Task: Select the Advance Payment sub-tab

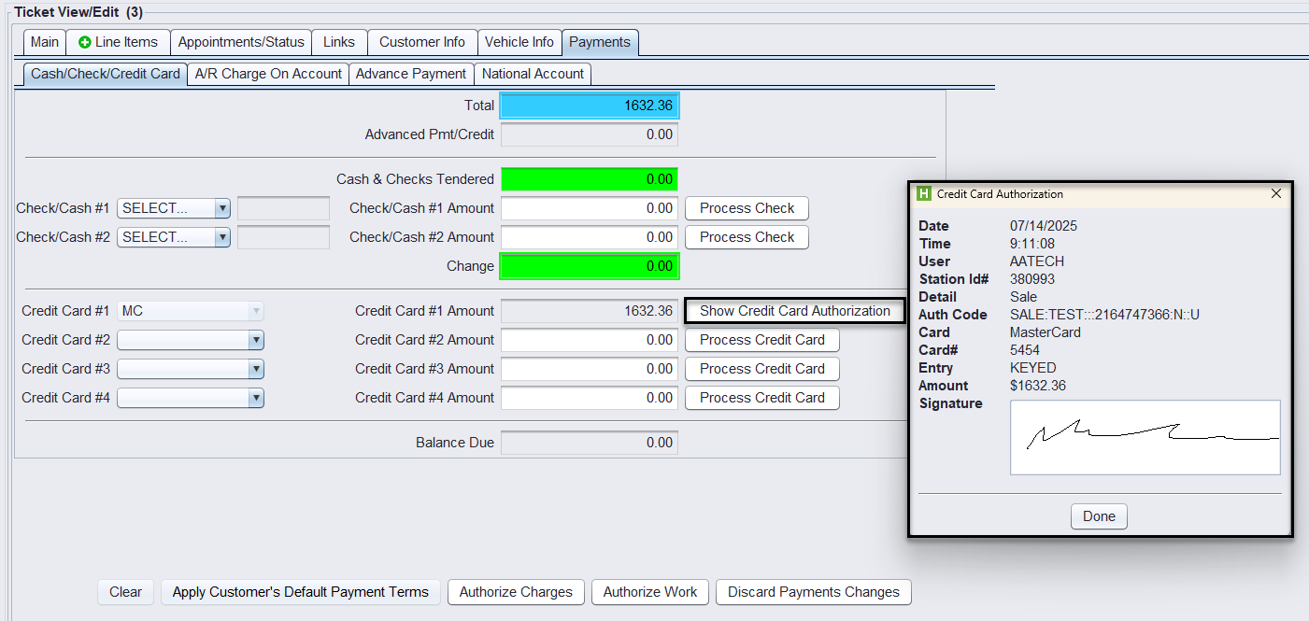Action: (x=411, y=74)
